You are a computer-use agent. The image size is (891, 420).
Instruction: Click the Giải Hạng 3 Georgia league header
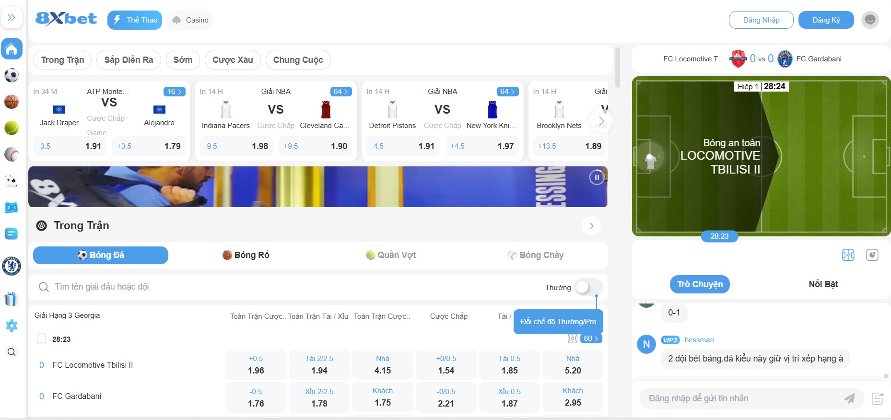tap(67, 315)
